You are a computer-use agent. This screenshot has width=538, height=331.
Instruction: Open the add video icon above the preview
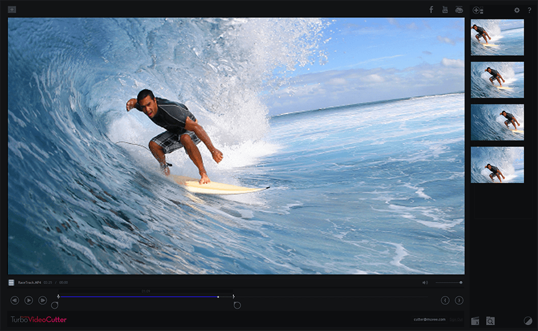(x=12, y=9)
